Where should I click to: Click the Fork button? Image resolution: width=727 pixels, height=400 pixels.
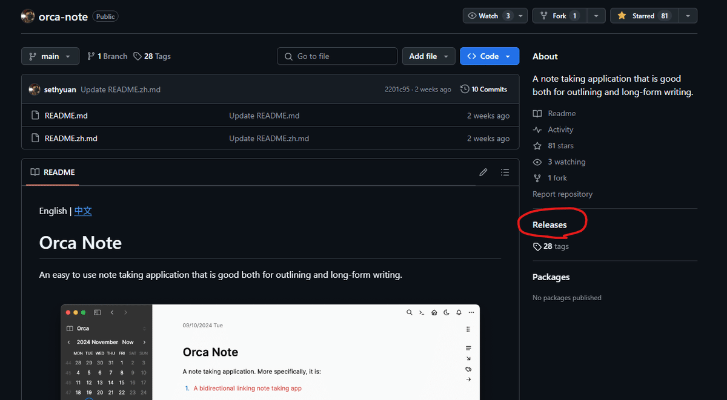tap(560, 16)
